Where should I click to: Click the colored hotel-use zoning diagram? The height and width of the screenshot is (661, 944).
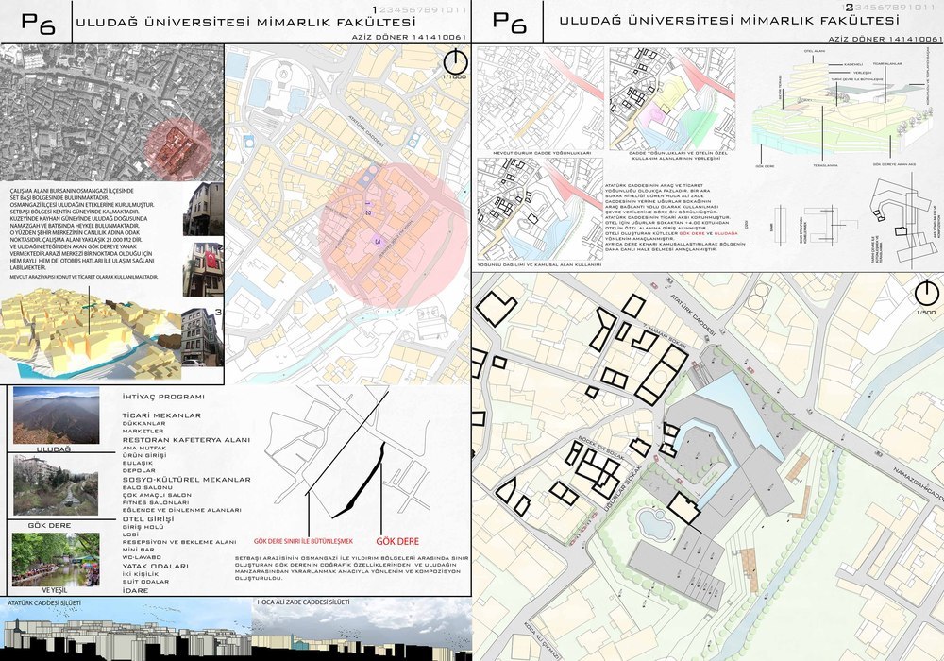click(672, 98)
